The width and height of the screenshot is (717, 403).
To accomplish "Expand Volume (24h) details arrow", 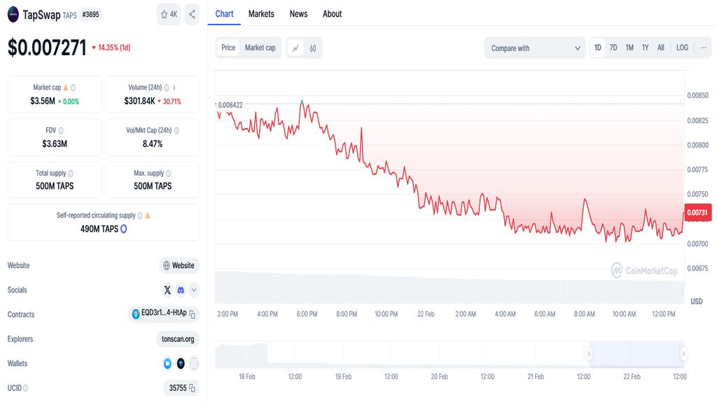I will pyautogui.click(x=174, y=87).
